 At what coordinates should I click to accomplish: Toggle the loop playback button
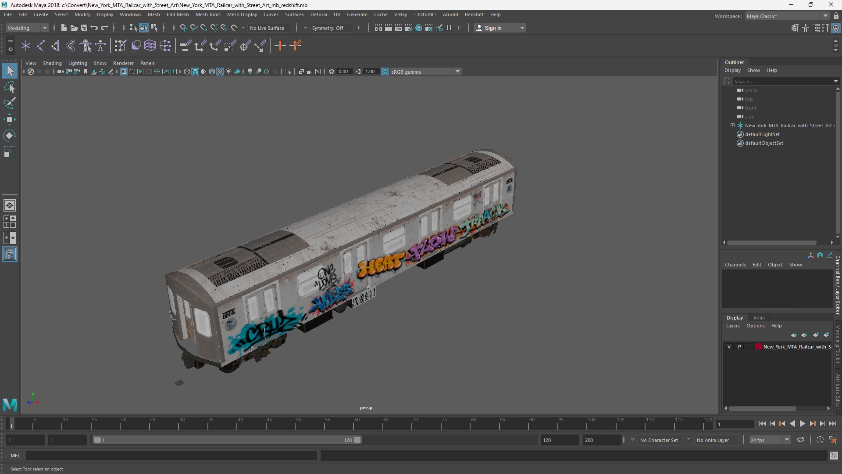click(x=801, y=440)
